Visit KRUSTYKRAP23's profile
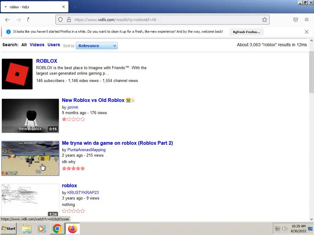 coord(83,193)
